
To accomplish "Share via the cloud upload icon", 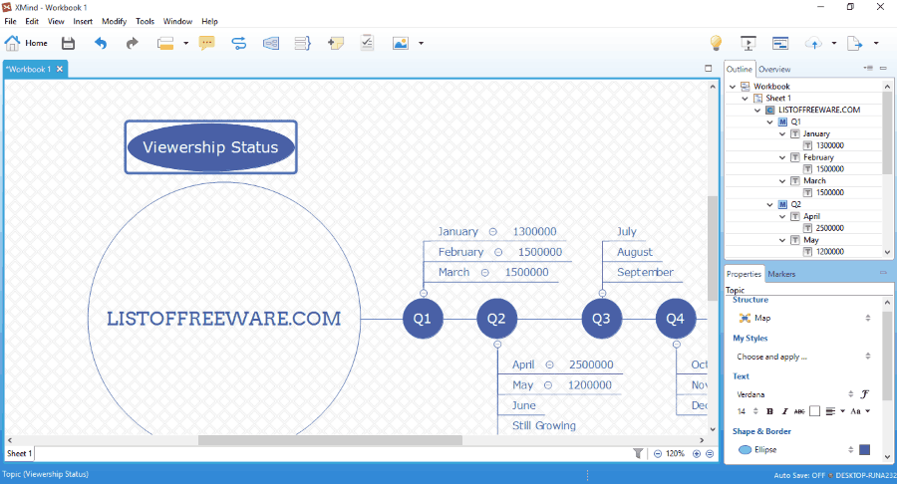I will tap(813, 43).
